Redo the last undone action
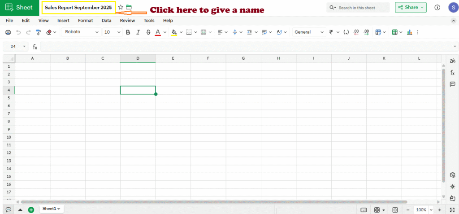The height and width of the screenshot is (214, 459). click(x=28, y=32)
